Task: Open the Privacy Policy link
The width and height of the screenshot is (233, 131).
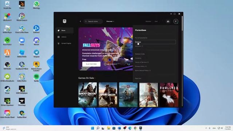Action: 141,66
